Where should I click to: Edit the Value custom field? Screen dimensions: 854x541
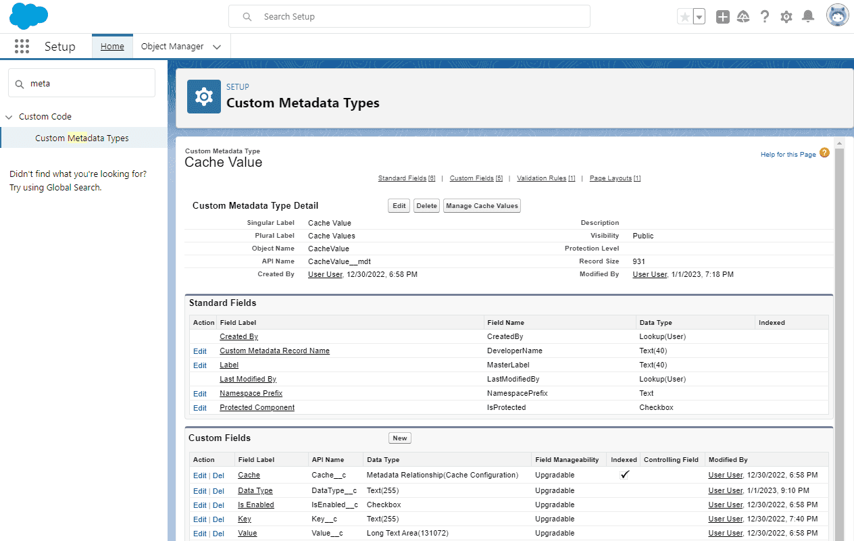200,534
